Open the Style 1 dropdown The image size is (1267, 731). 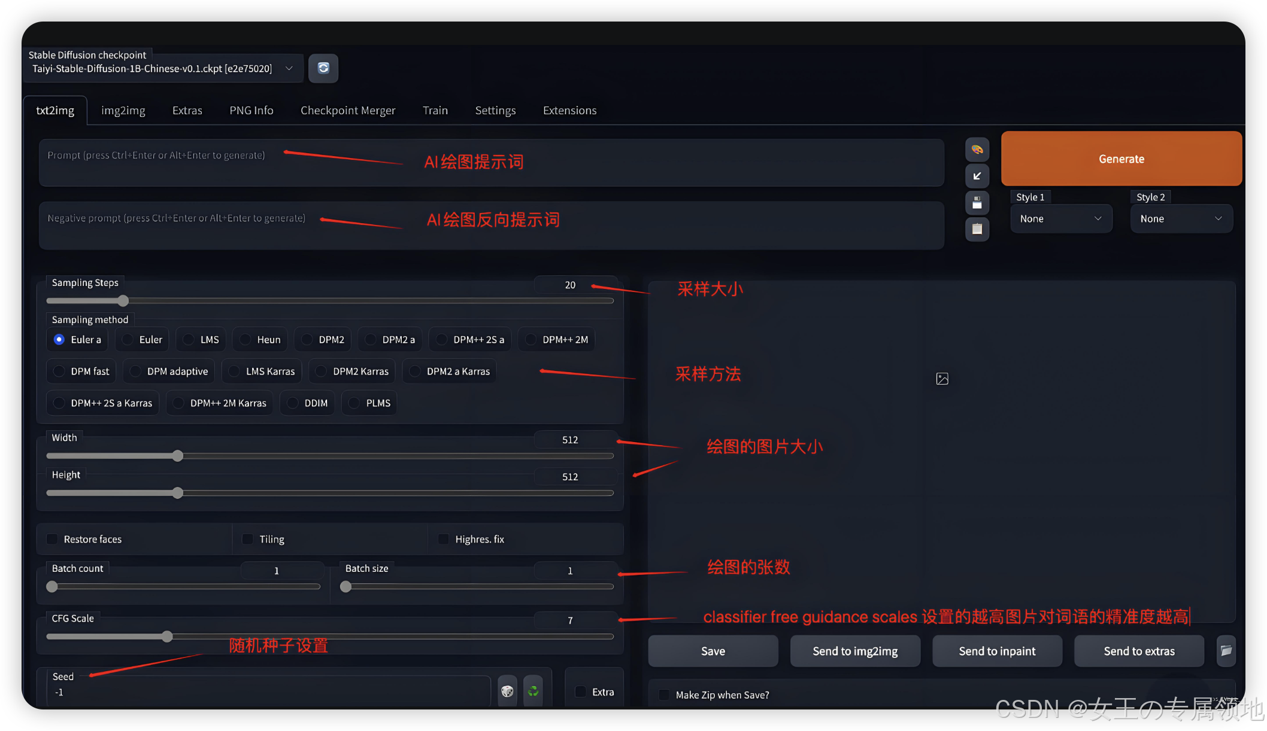(x=1061, y=219)
